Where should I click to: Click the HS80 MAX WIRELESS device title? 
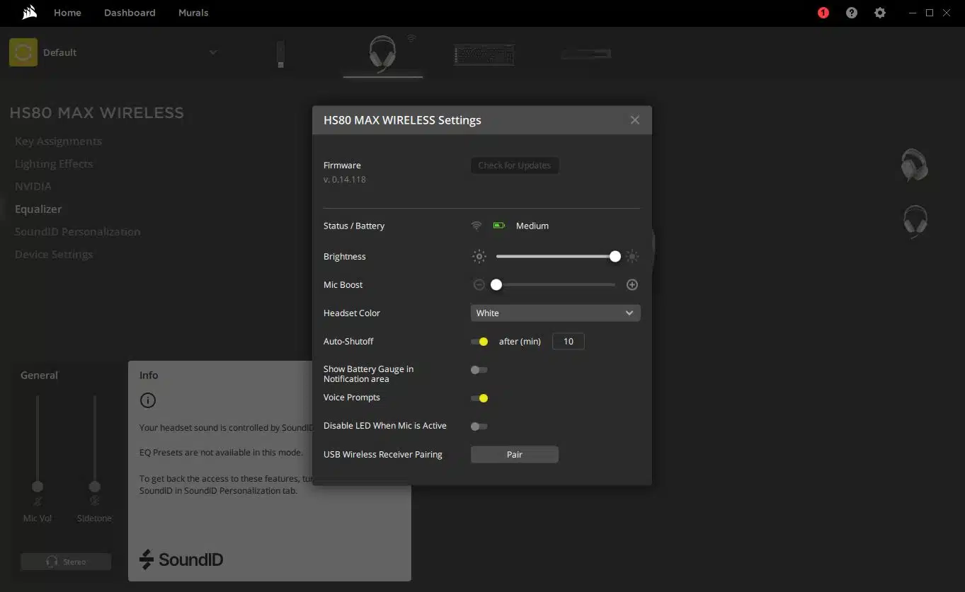tap(97, 113)
